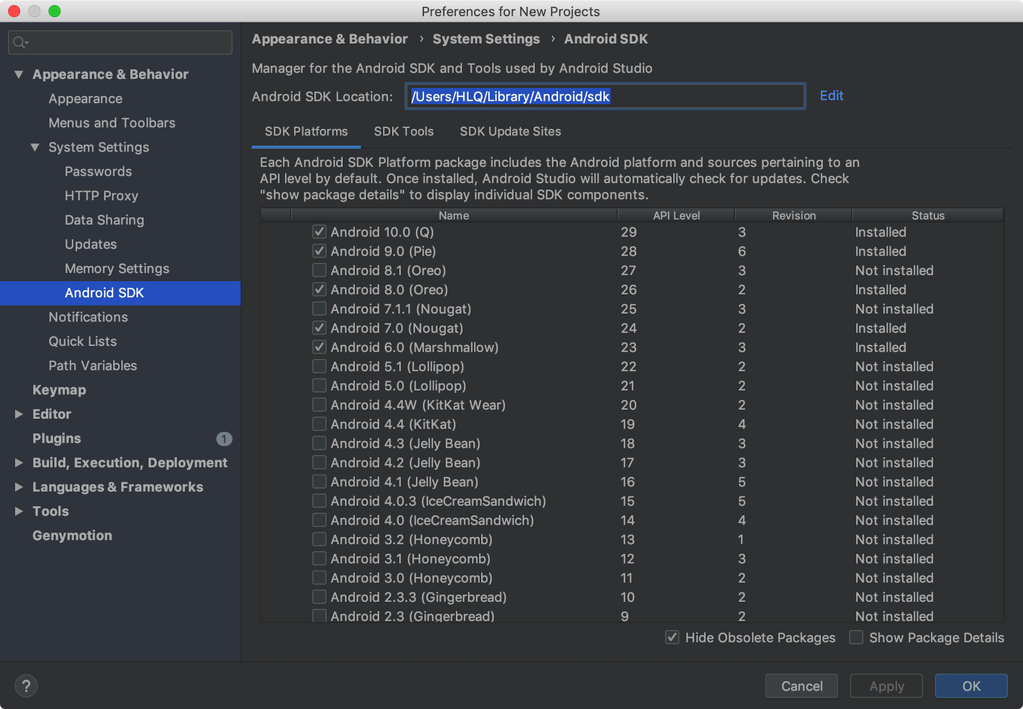This screenshot has width=1023, height=709.
Task: Check Android 3.2 (Honeycomb) checkbox
Action: [x=319, y=539]
